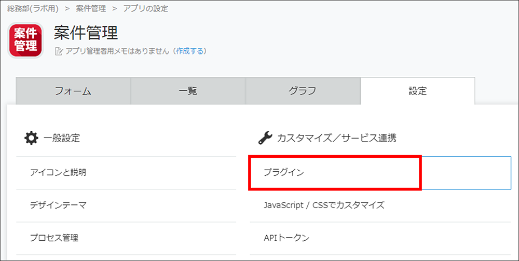Open JavaScript / CSSでカスタマイズ
Image resolution: width=519 pixels, height=261 pixels.
[x=380, y=205]
